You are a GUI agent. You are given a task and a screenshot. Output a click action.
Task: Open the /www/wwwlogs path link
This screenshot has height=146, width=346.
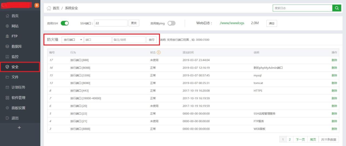232,23
